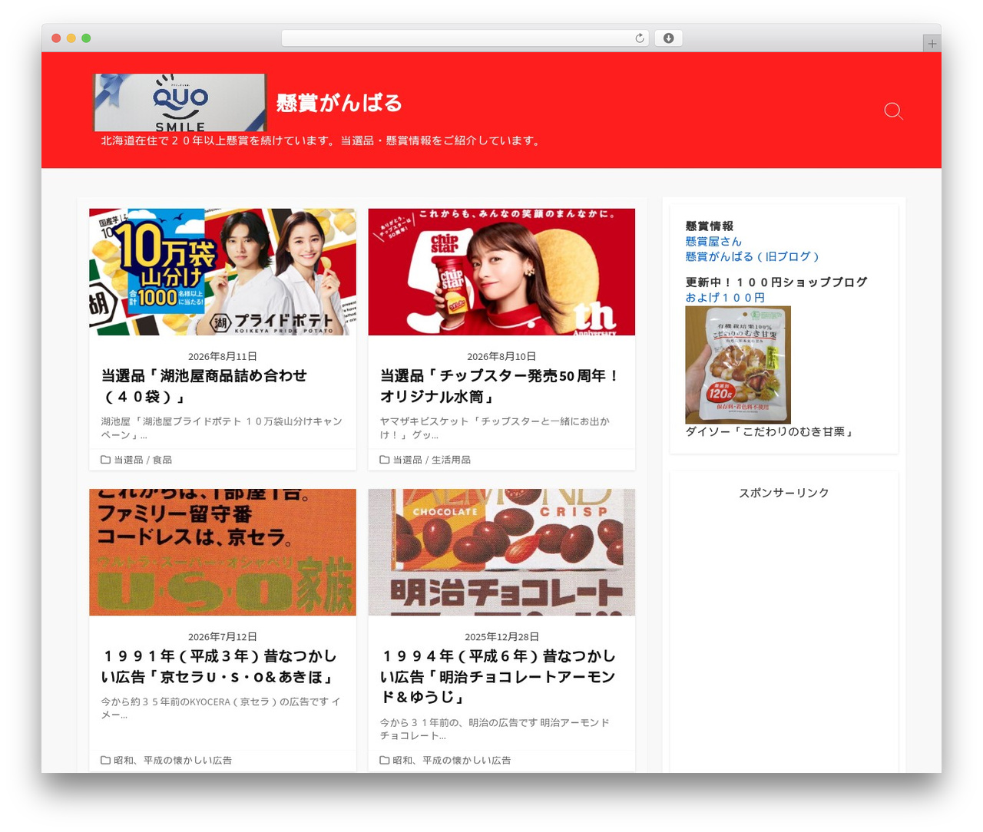983x832 pixels.
Task: Click the date 2026年8月10日
Action: click(501, 357)
